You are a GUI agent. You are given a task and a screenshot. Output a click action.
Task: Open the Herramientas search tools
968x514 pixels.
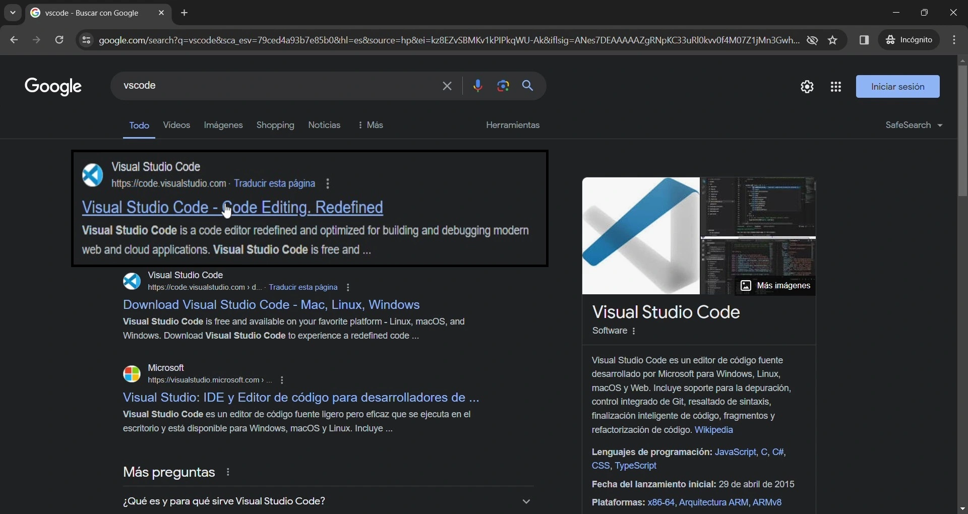coord(513,125)
